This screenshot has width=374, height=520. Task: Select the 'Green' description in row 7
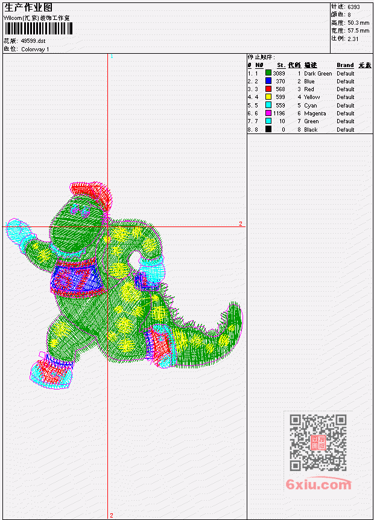(311, 121)
